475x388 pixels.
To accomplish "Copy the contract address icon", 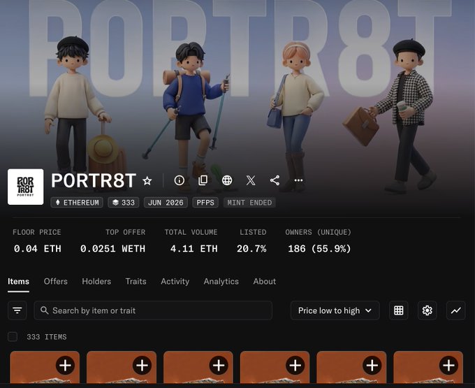I will (203, 180).
